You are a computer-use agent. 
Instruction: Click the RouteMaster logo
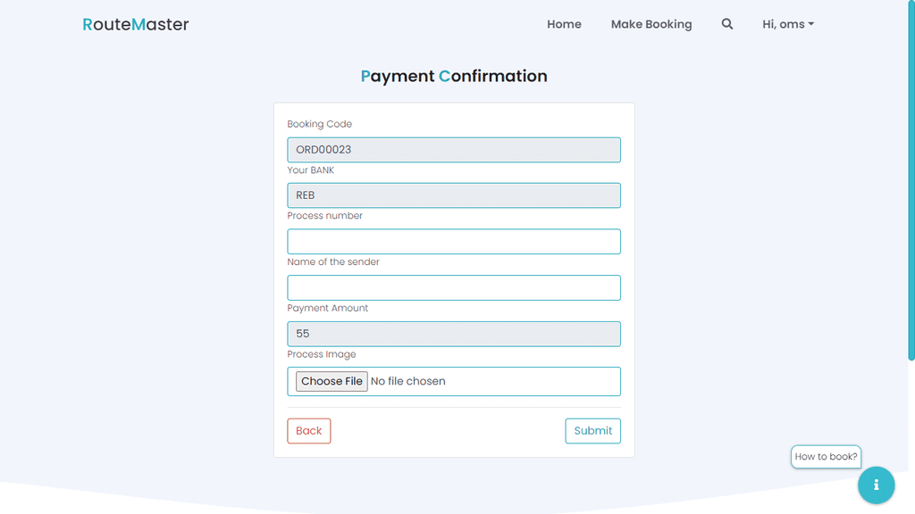[136, 24]
